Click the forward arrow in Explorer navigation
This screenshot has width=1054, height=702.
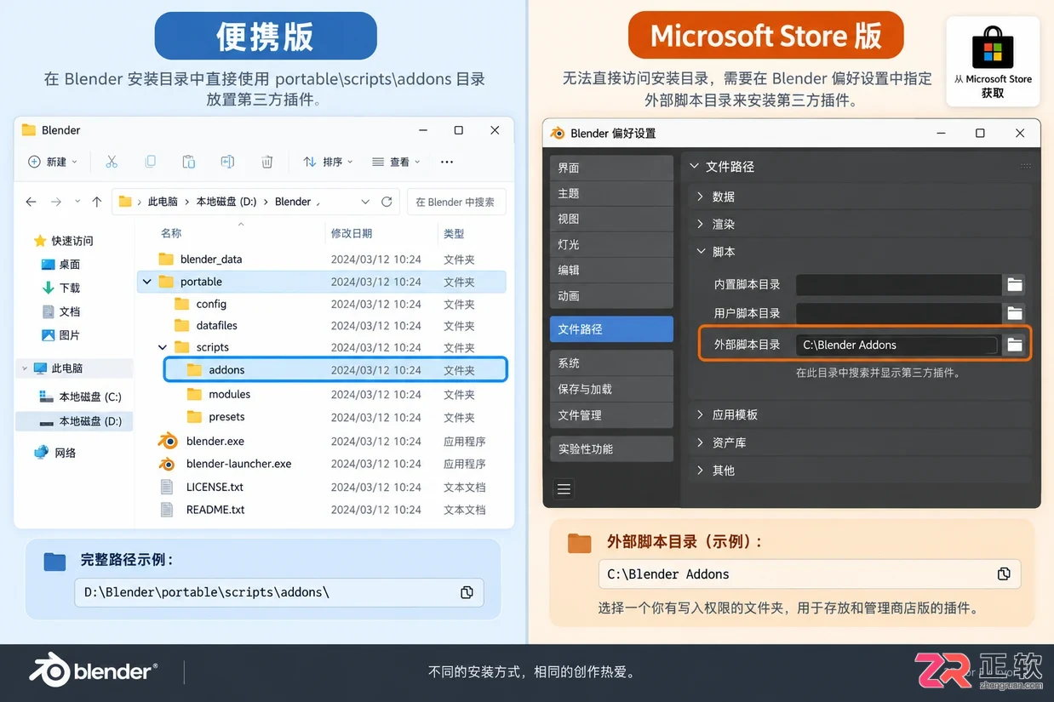point(56,202)
